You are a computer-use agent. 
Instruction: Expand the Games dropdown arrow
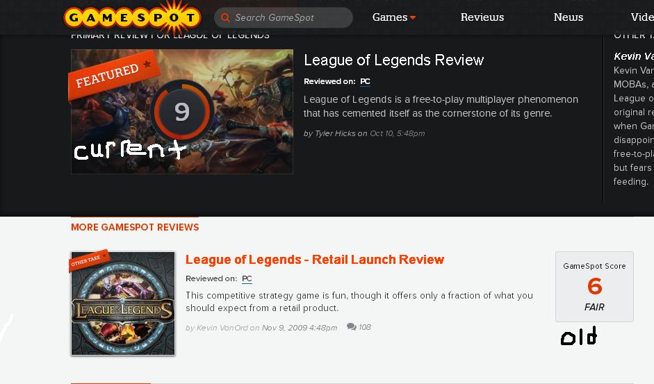(413, 17)
